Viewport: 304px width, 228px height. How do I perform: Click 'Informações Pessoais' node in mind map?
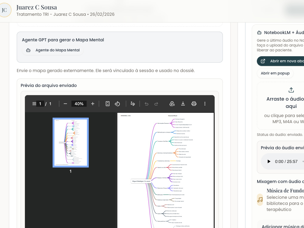pos(163,123)
